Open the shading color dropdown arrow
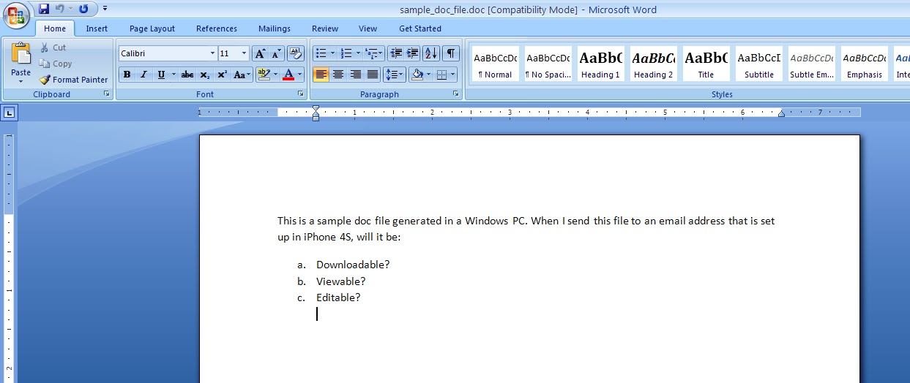The image size is (910, 383). [429, 75]
